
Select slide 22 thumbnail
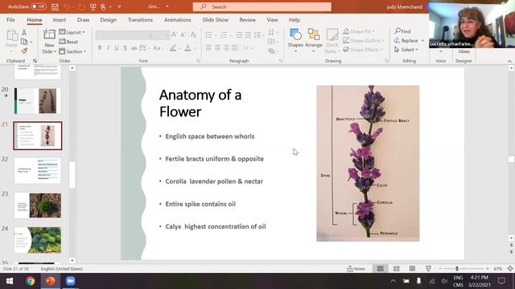tap(38, 170)
